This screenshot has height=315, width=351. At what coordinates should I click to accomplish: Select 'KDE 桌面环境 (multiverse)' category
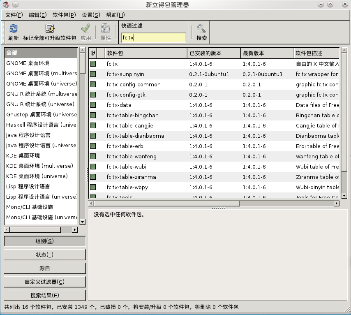tap(41, 166)
